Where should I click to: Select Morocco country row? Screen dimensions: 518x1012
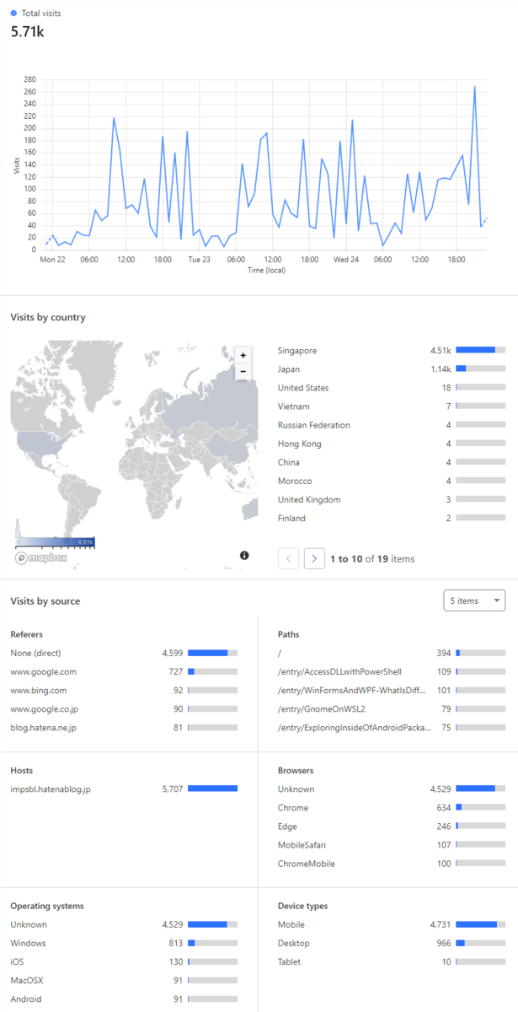[392, 481]
